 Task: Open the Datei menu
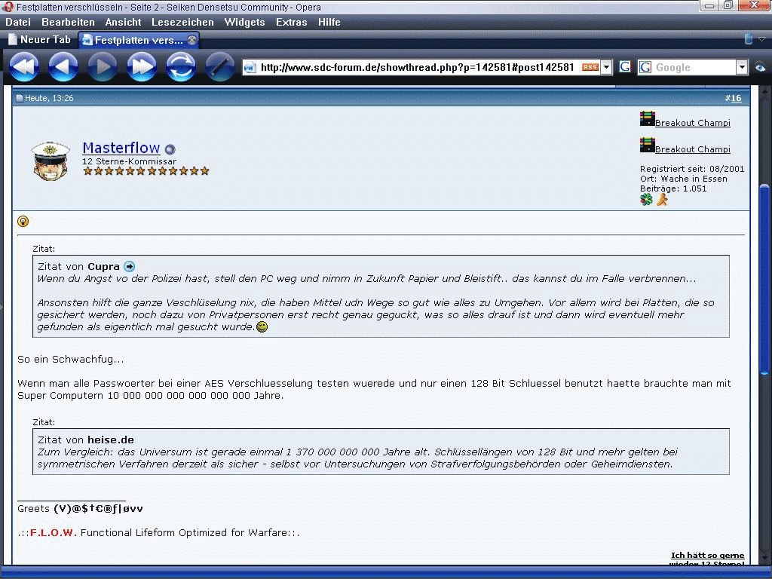point(18,22)
